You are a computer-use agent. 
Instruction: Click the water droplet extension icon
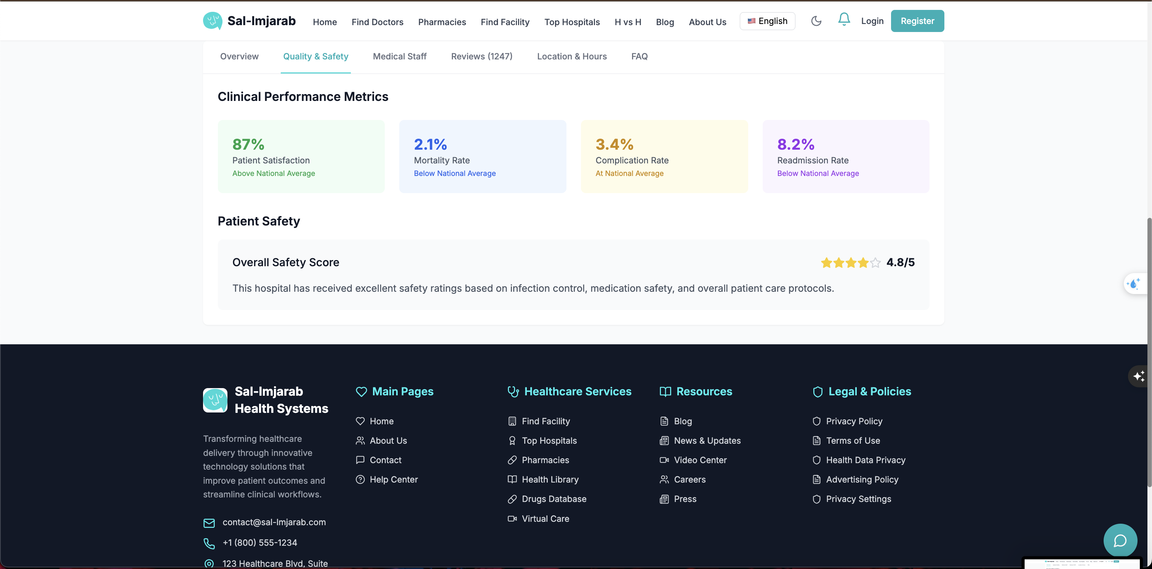(1134, 284)
